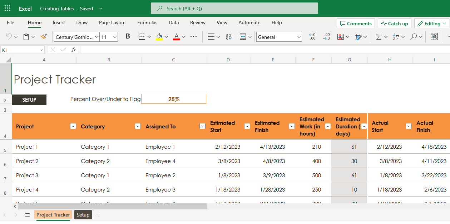Open Estimated Finish filter dropdown

292,126
